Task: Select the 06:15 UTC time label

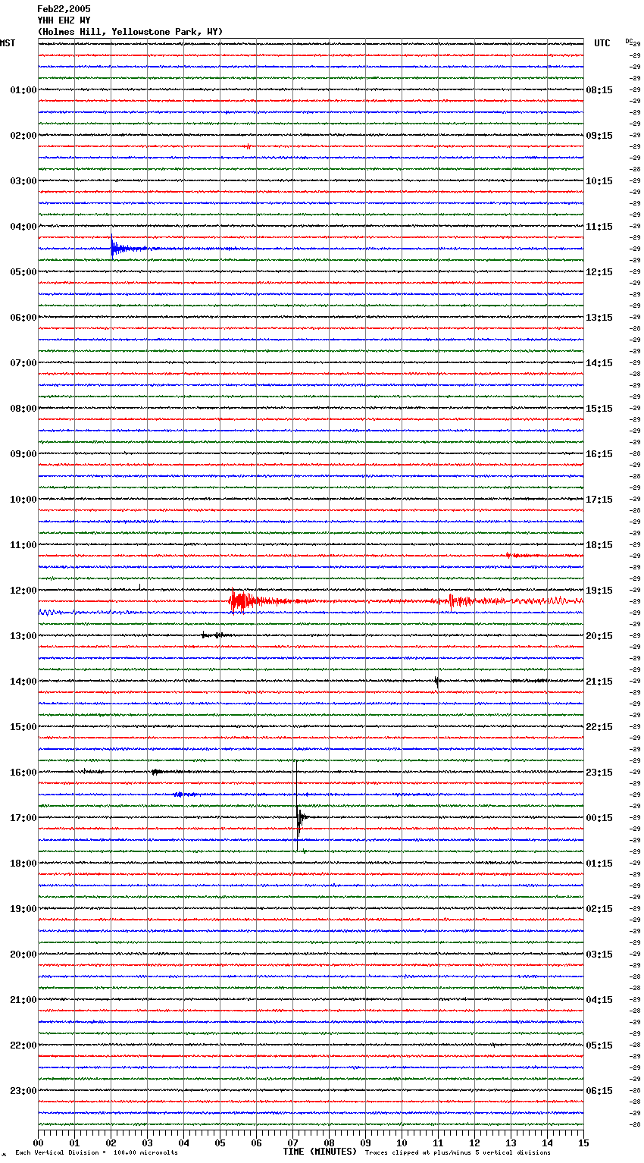Action: [599, 1091]
